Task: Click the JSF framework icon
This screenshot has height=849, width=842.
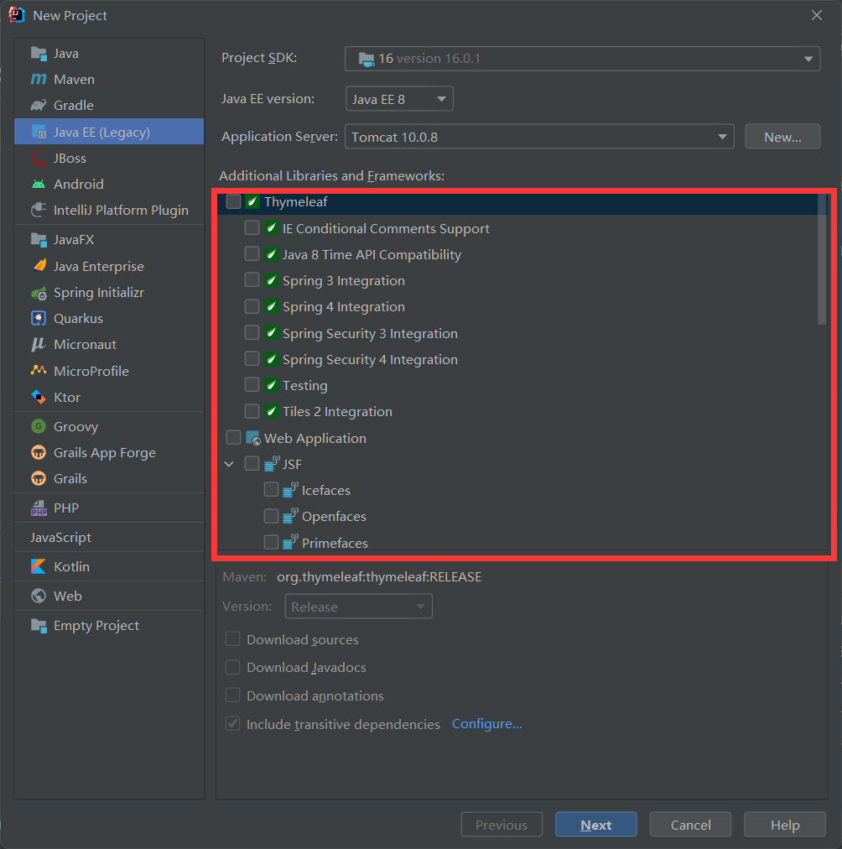Action: point(272,463)
